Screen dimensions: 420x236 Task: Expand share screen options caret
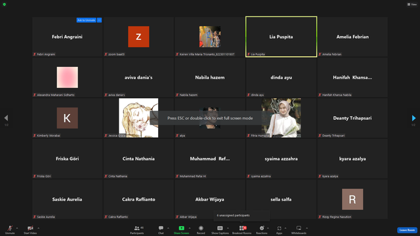point(190,228)
